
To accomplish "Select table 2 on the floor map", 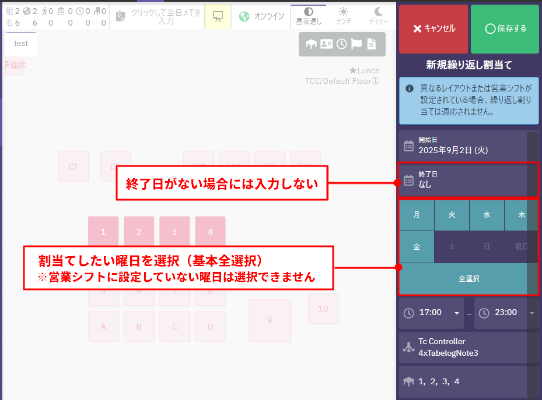I will [139, 231].
